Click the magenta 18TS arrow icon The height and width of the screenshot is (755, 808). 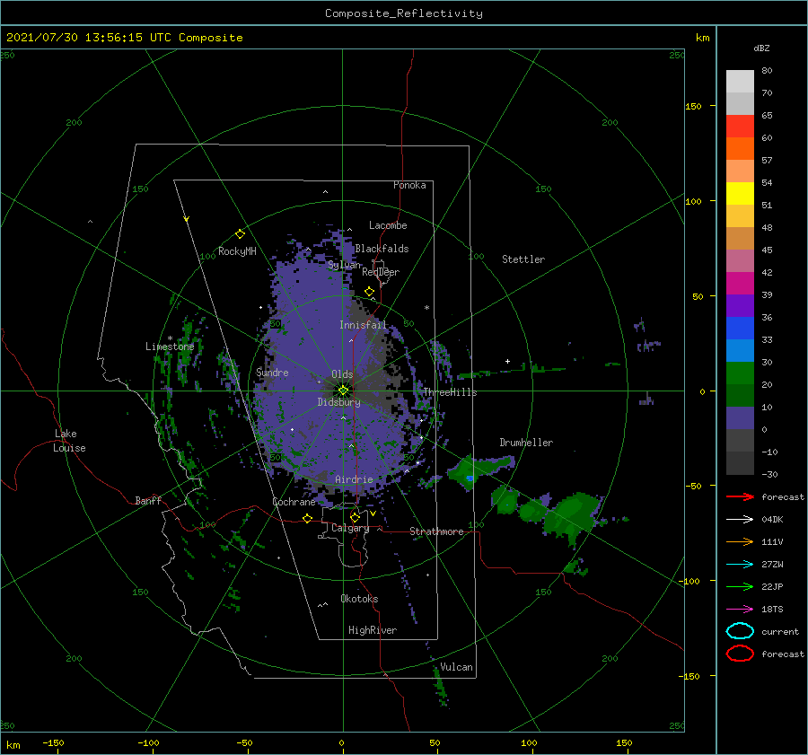coord(740,610)
